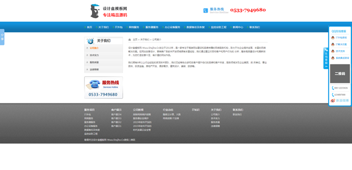352x170 pixels.
Task: Click footer link 客户展示3
Action: coord(116,118)
